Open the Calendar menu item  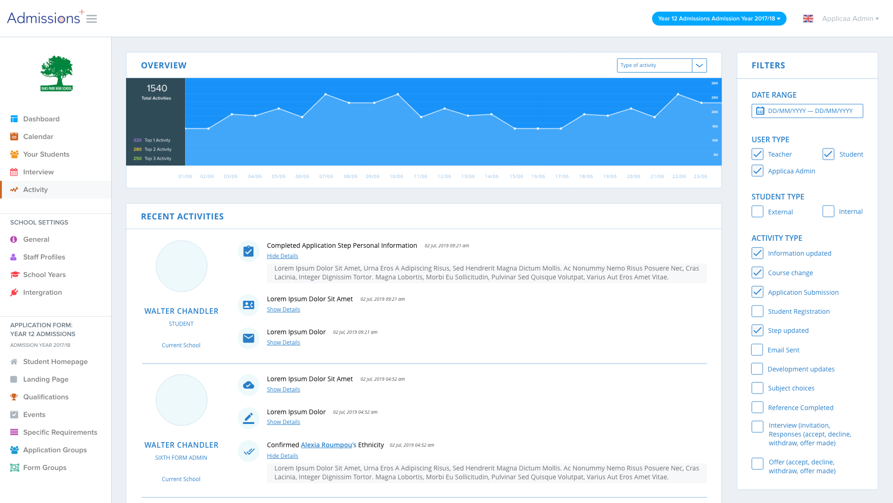(x=56, y=137)
